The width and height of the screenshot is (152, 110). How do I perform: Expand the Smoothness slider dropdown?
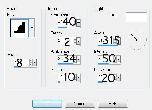coord(78,23)
